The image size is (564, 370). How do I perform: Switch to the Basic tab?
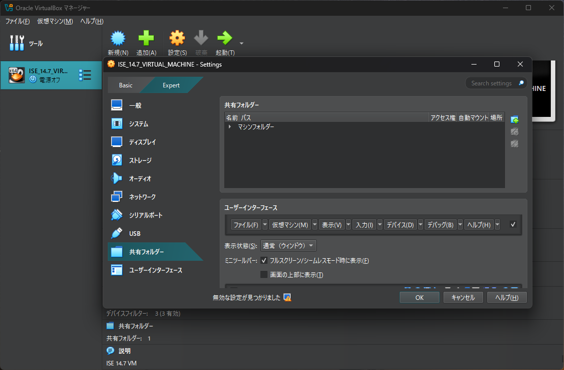coord(126,85)
